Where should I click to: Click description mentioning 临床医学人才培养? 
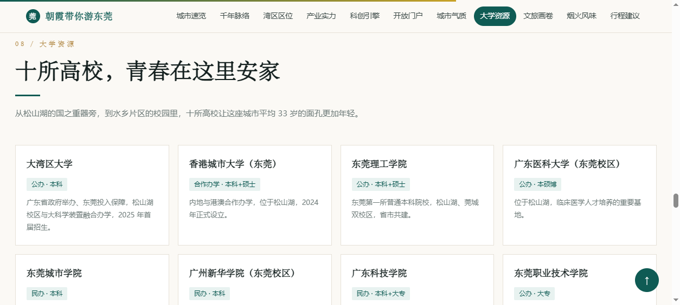tap(578, 209)
